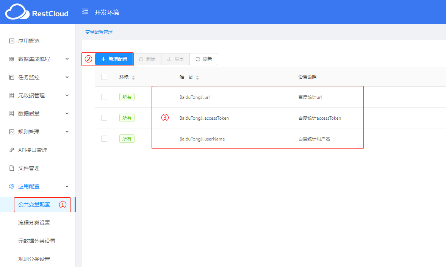Click the 任务监控 sidebar icon
446x267 pixels.
click(12, 77)
